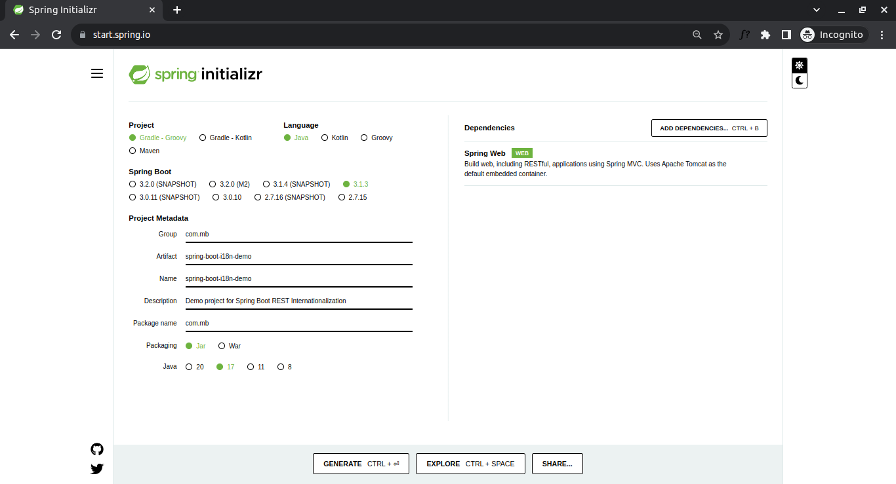
Task: Click the Project Metadata heading
Action: click(158, 219)
